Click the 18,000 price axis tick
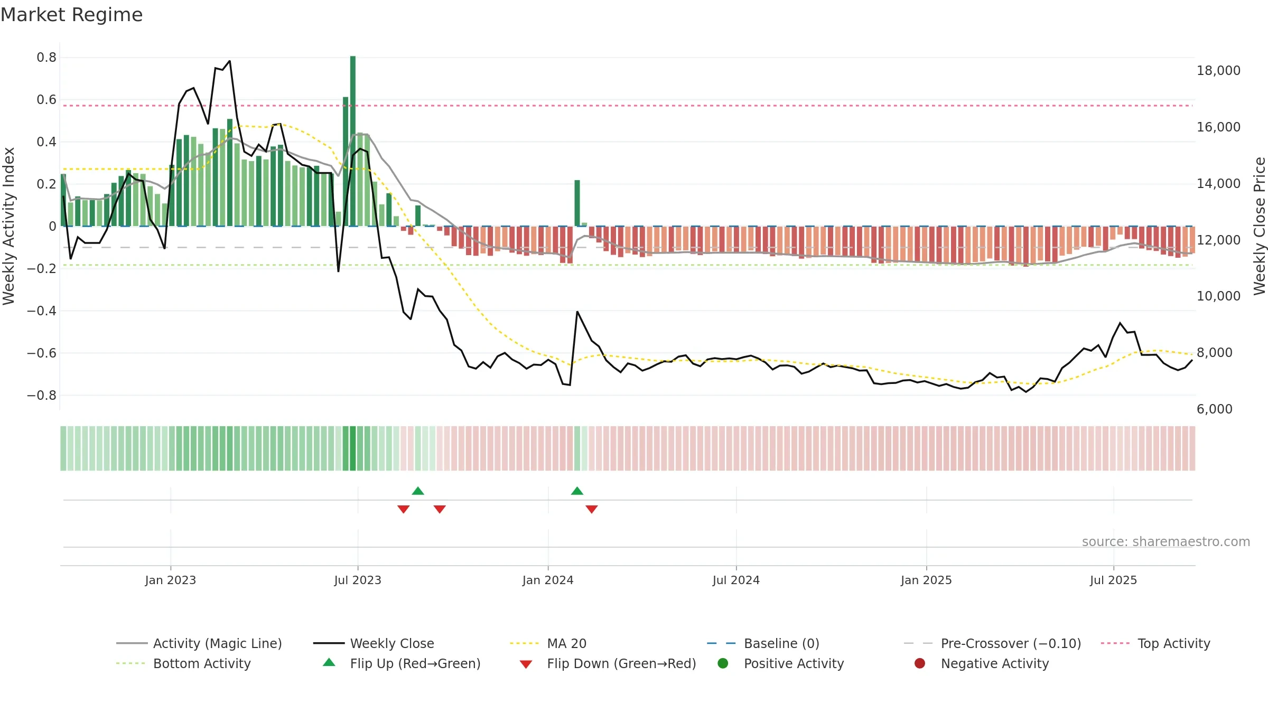The width and height of the screenshot is (1268, 713). [x=1218, y=71]
